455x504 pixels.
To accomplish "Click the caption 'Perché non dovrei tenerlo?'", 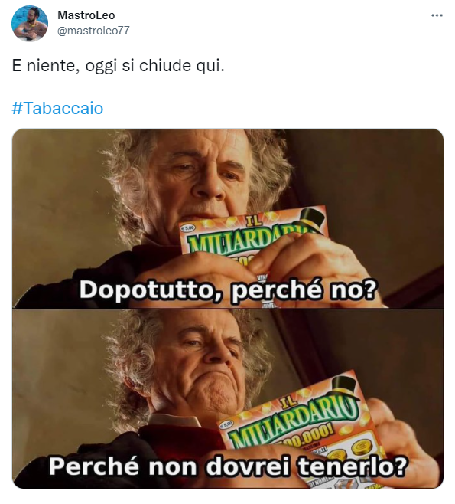I will (228, 466).
